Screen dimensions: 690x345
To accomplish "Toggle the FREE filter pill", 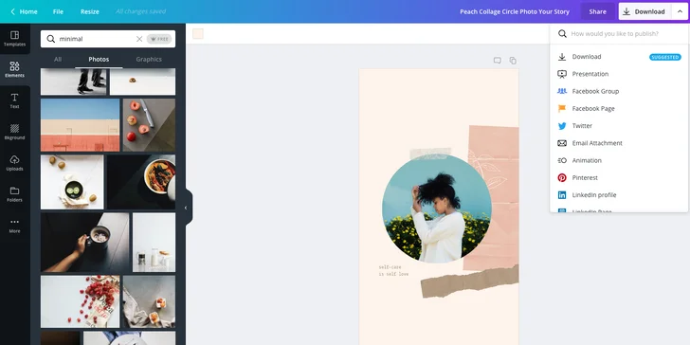I will tap(159, 39).
